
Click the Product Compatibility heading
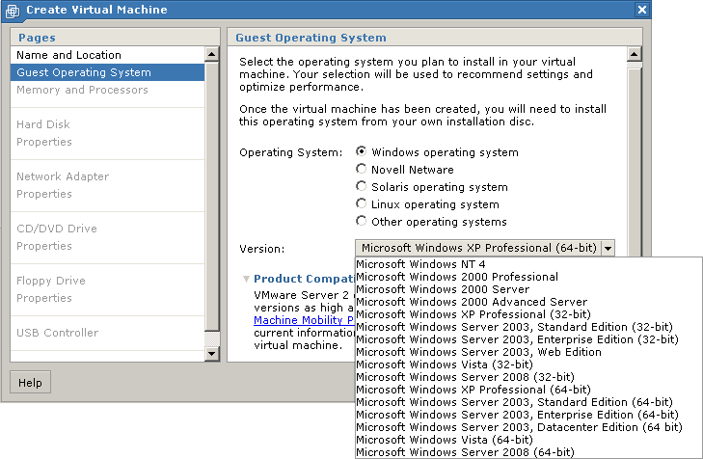304,279
